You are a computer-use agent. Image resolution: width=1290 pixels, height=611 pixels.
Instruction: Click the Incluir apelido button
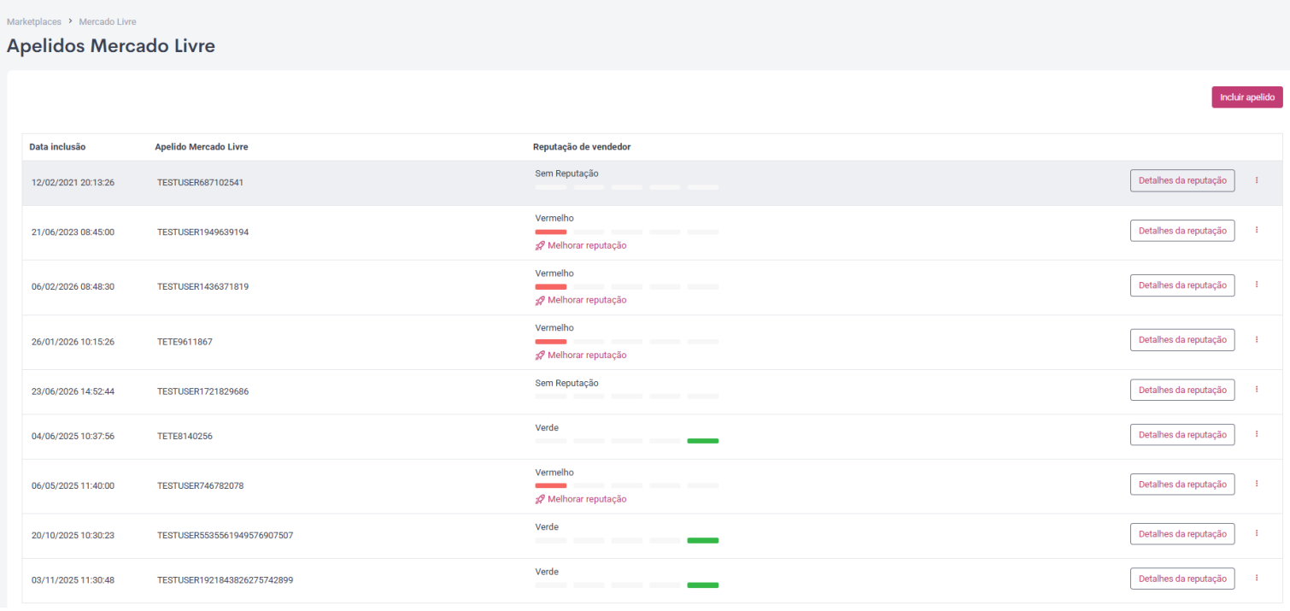(x=1246, y=97)
